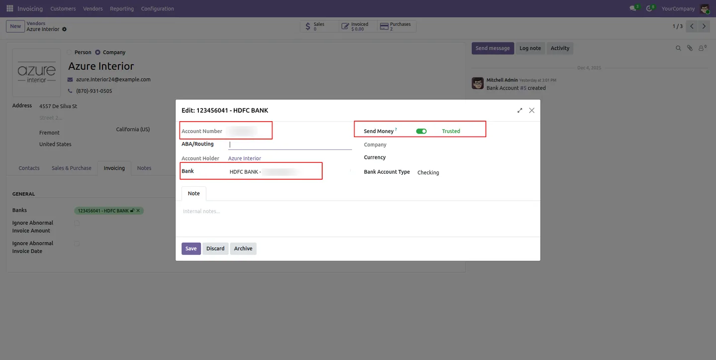Click the 'Bank Account #5 created' message

point(516,88)
